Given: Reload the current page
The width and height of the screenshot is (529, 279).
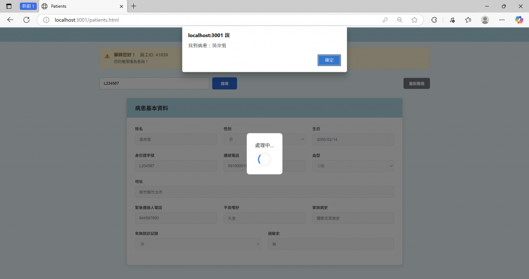Looking at the screenshot, I should [x=26, y=20].
